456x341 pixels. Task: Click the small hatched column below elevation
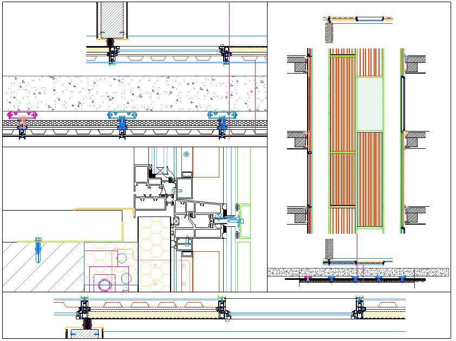click(329, 250)
